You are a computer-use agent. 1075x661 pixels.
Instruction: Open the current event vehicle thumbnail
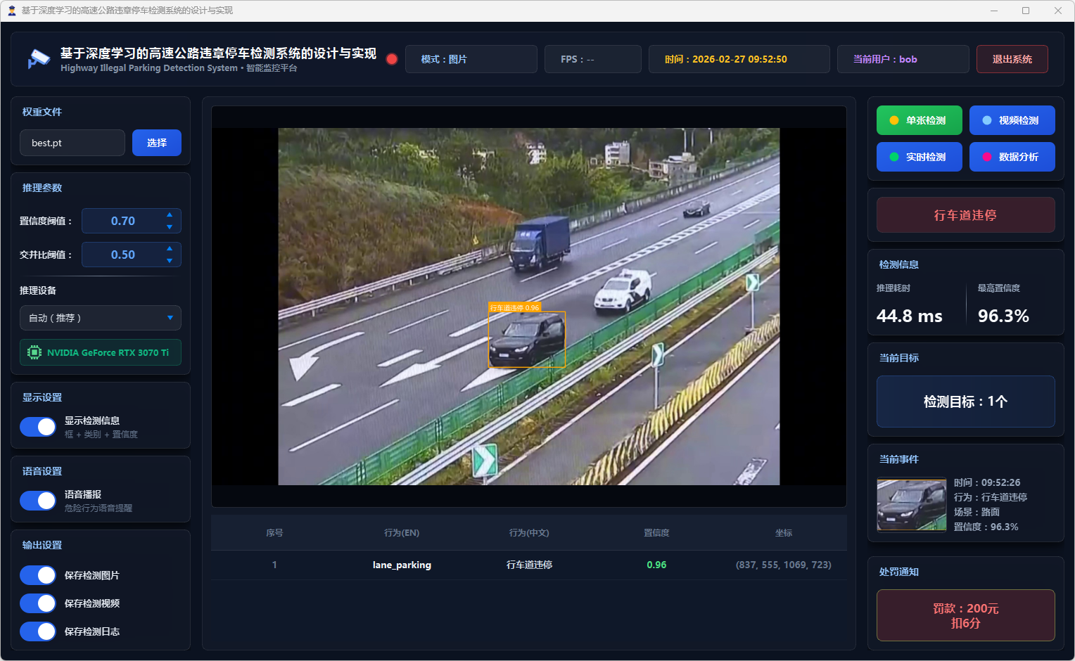912,505
